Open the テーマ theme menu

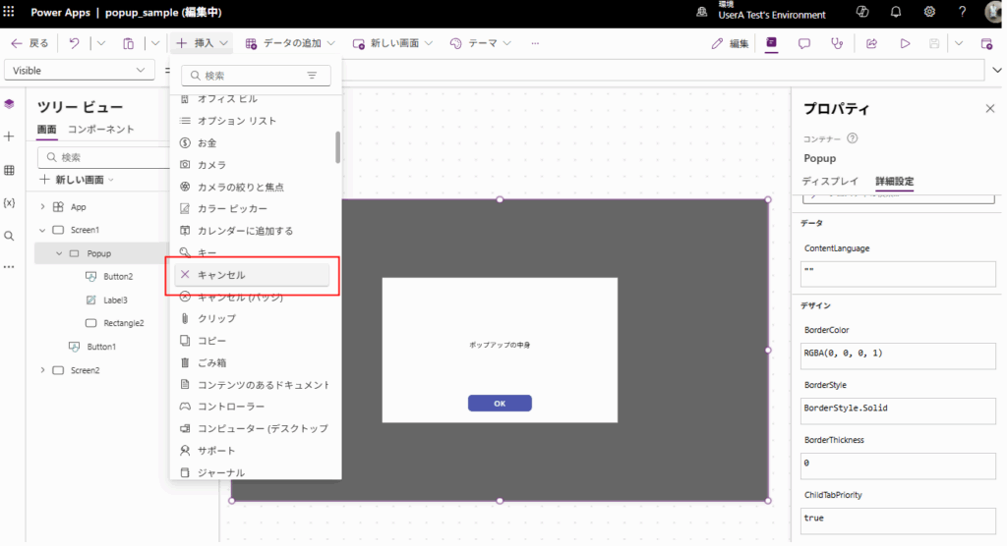pos(480,43)
